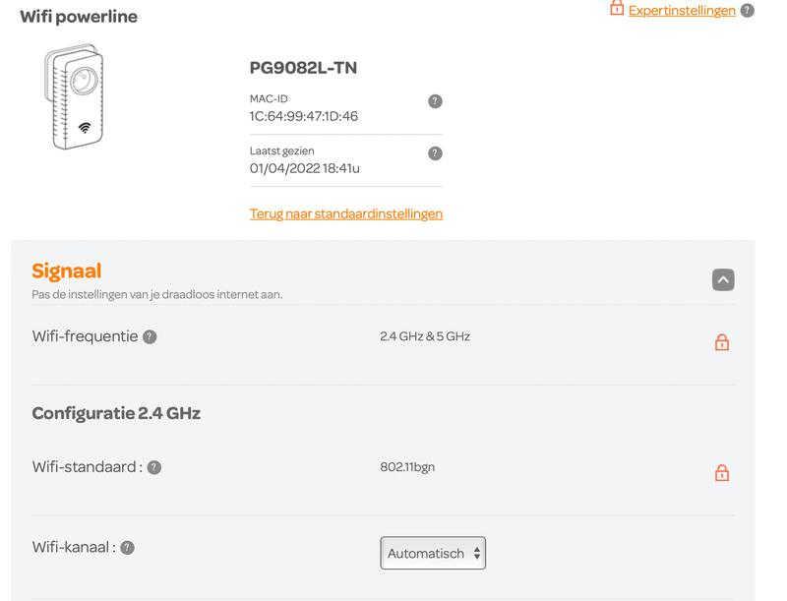Click the Signaal section heading
787x601 pixels.
(x=67, y=270)
